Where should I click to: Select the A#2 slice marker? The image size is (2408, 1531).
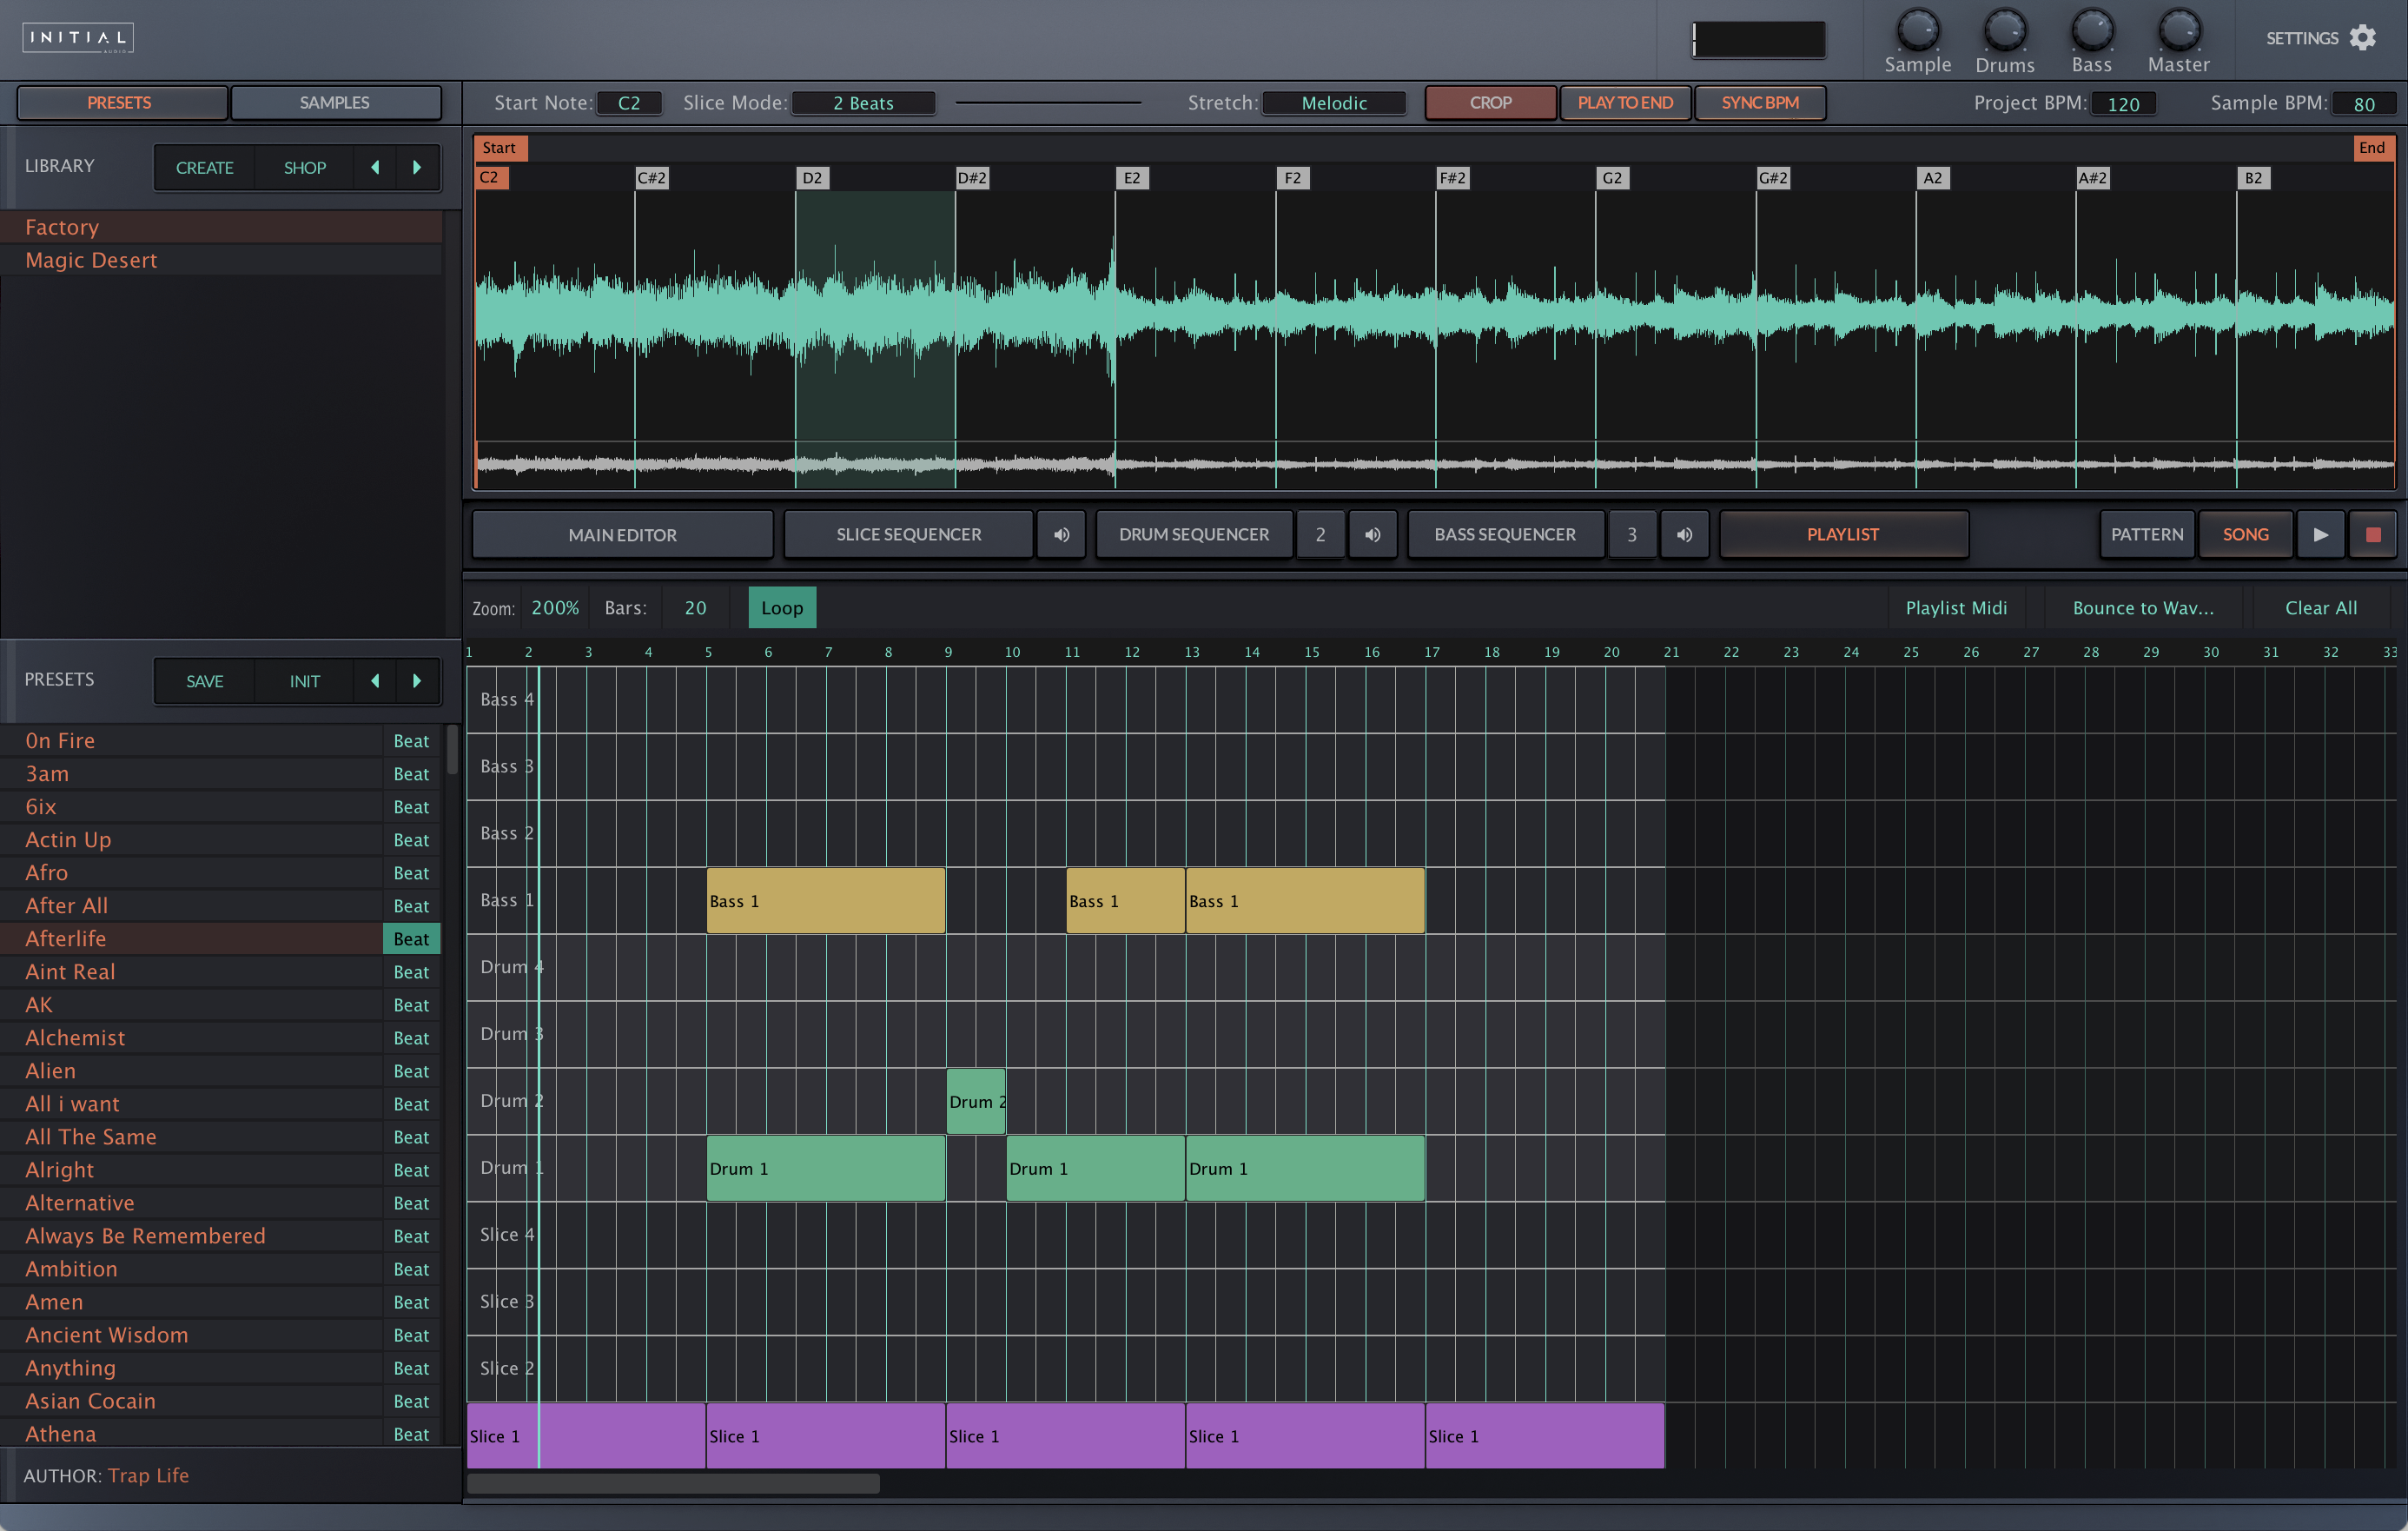2092,178
